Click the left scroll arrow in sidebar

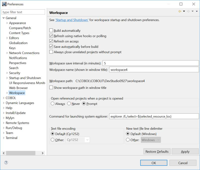coord(4,153)
